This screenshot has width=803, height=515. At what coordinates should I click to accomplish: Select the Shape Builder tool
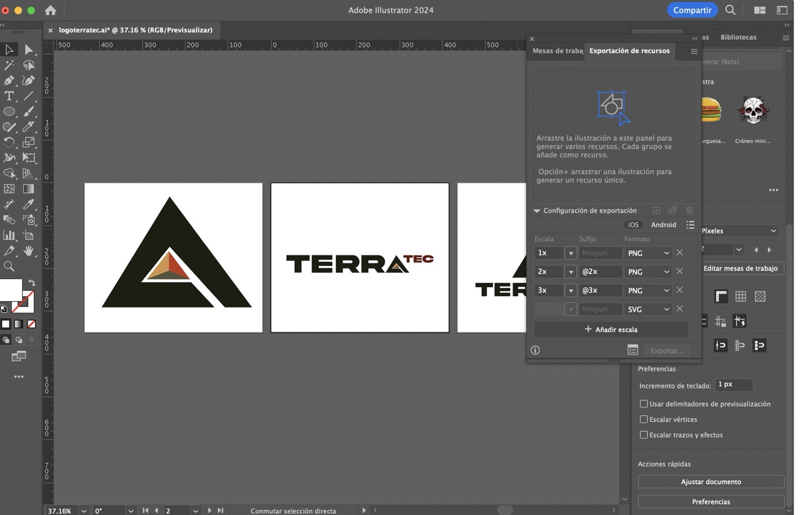tap(9, 173)
